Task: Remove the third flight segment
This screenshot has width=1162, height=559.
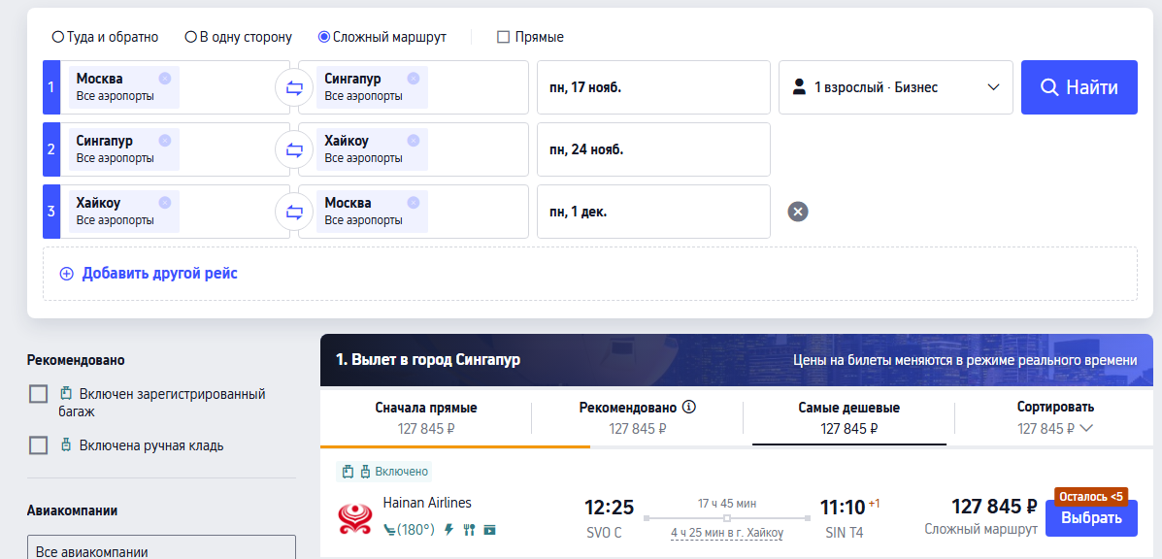Action: point(798,212)
